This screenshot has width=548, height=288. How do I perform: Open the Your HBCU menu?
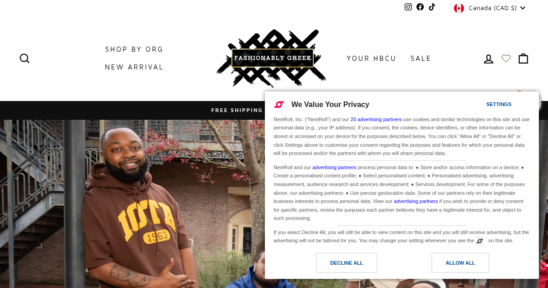(x=372, y=59)
